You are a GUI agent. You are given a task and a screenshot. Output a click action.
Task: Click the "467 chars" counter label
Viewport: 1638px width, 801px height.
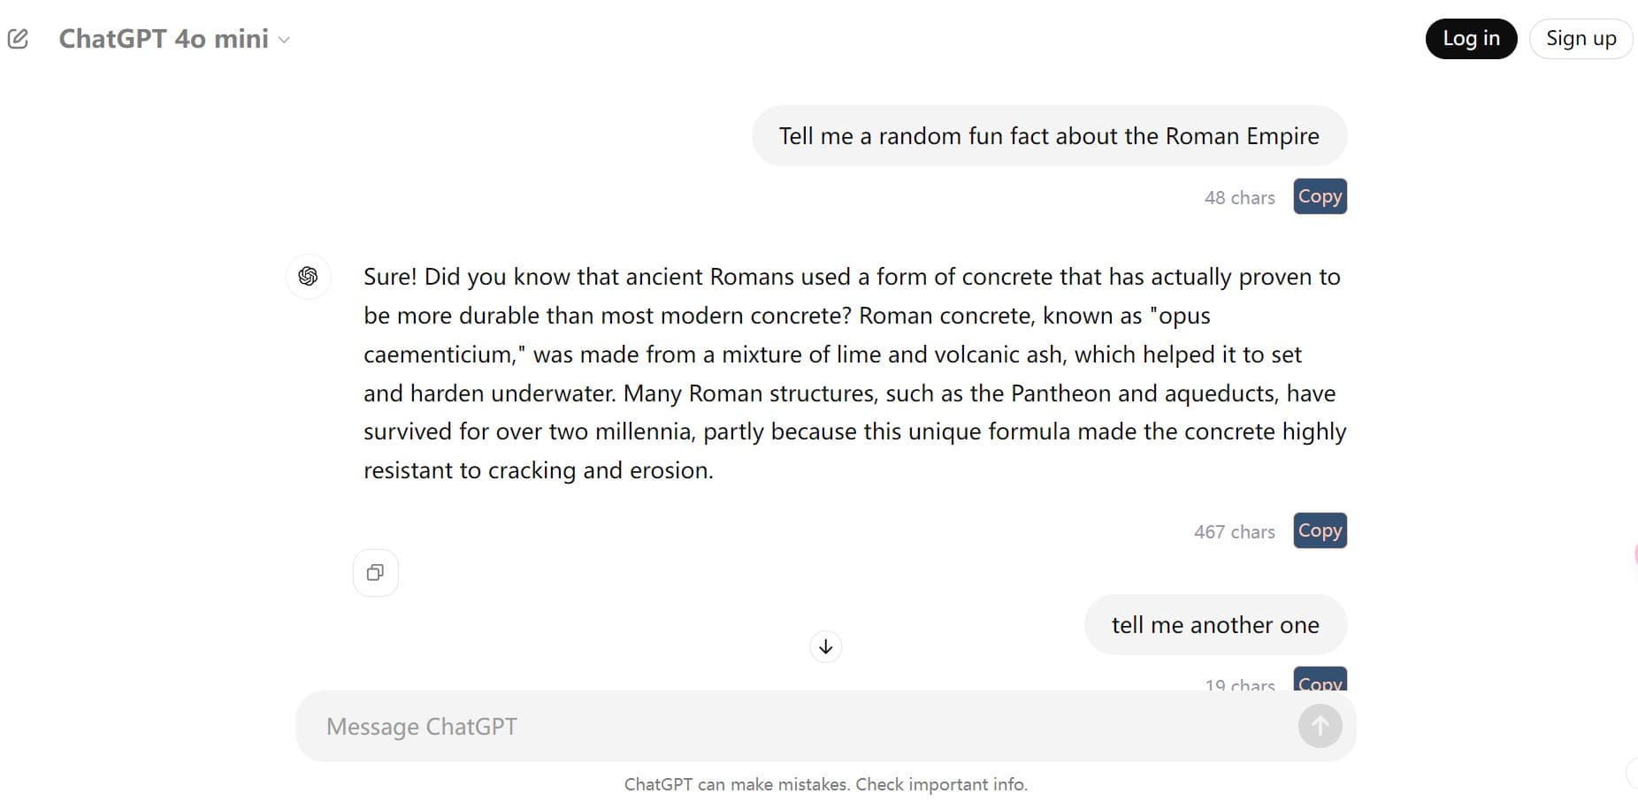coord(1234,532)
